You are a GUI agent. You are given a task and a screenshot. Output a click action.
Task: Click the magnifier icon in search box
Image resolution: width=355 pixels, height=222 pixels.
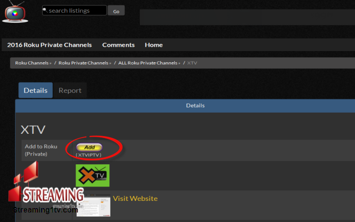(45, 10)
